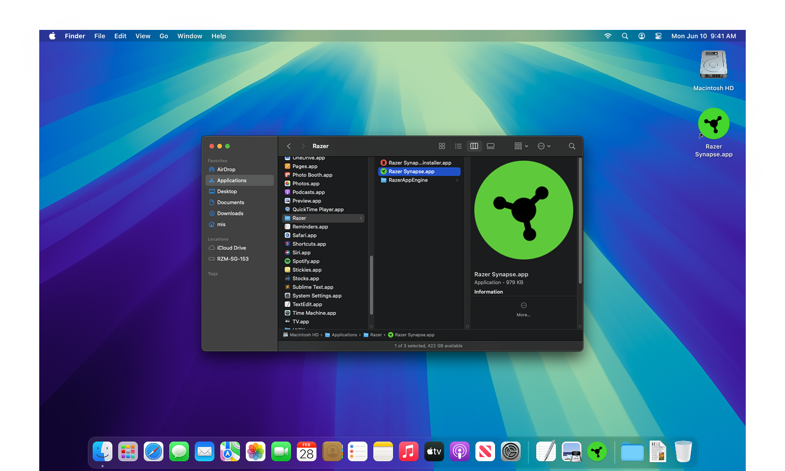Open the Action ellipsis menu in toolbar
The image size is (785, 471).
[544, 146]
